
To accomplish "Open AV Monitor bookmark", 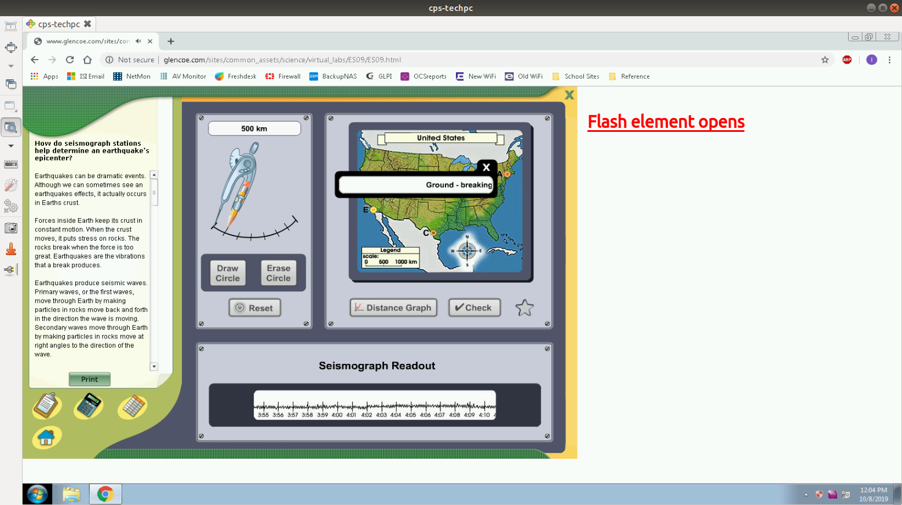I will pyautogui.click(x=183, y=76).
